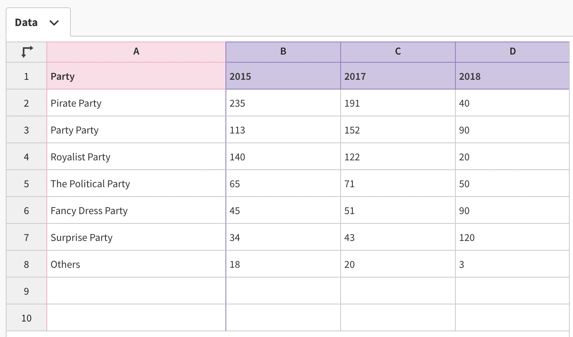The height and width of the screenshot is (337, 573).
Task: Select the Others cell
Action: pos(136,264)
